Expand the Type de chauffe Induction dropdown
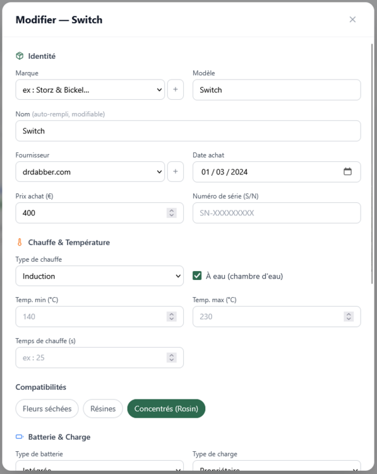377x474 pixels. tap(99, 276)
